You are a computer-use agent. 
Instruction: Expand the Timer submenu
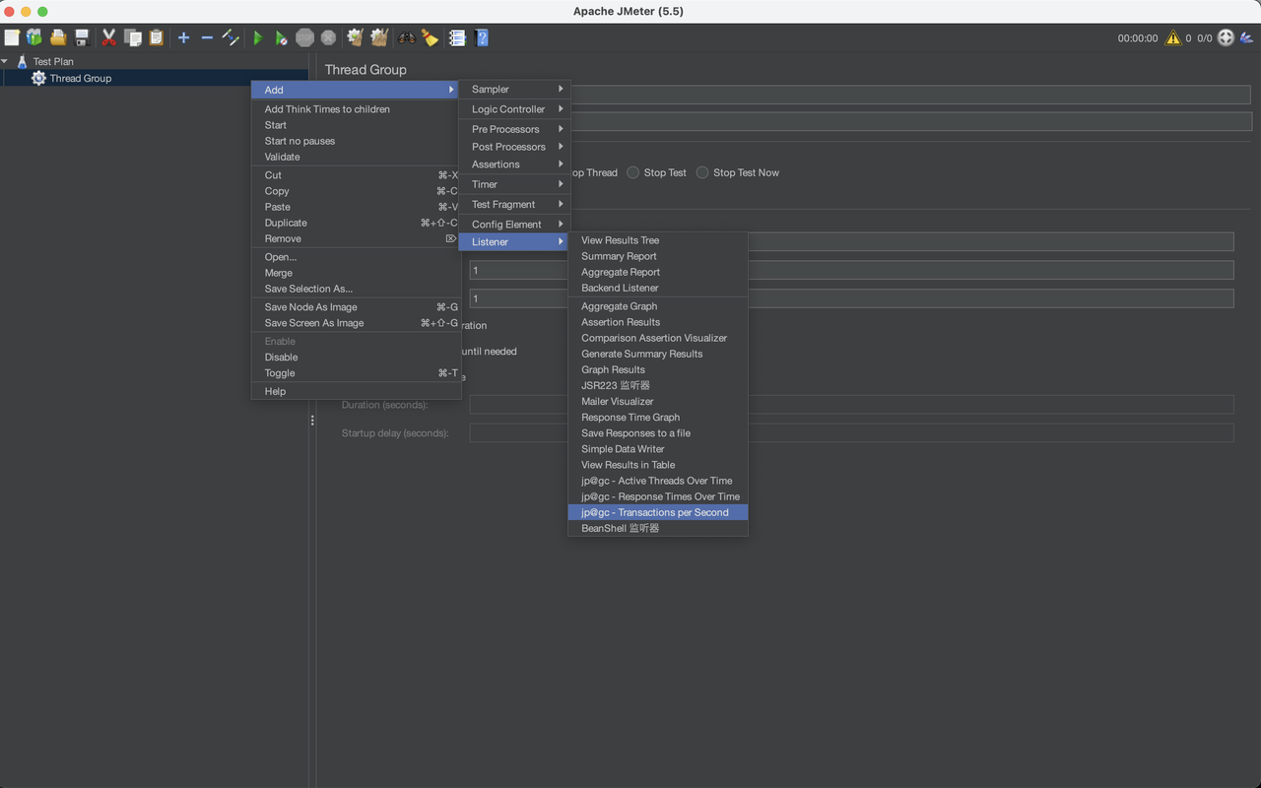514,184
